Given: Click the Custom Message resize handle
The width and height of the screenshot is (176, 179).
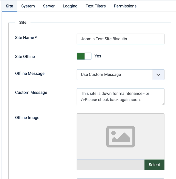Looking at the screenshot, I should click(x=163, y=104).
